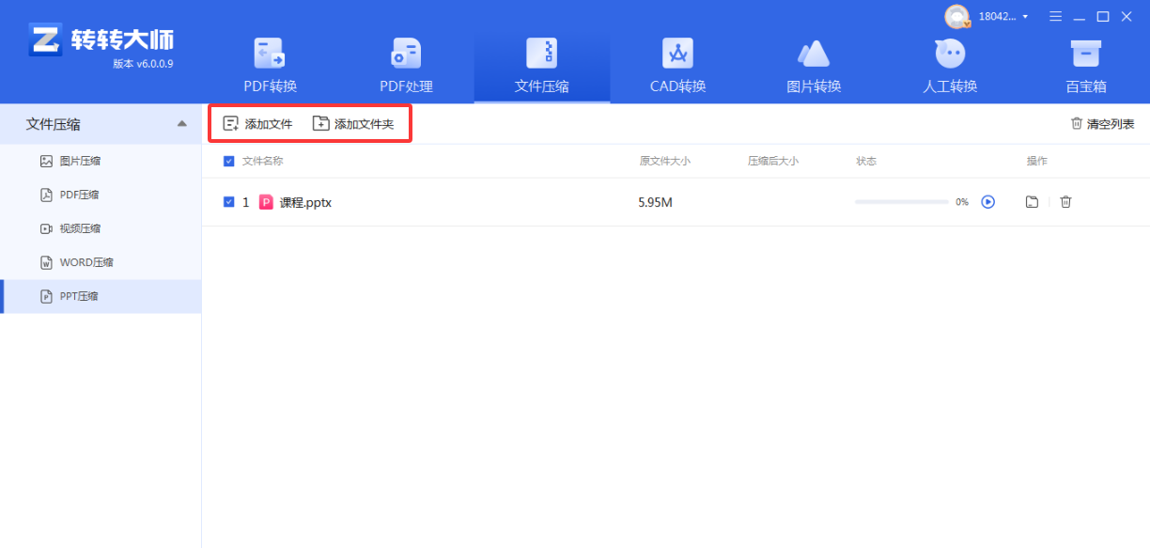Screen dimensions: 1150x548
Task: Toggle the select-all checkbox next to 文件名称
Action: pos(229,162)
